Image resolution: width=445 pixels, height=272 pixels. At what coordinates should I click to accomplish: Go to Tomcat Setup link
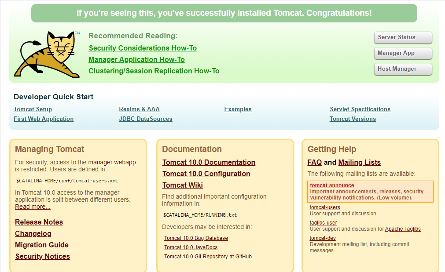click(x=33, y=109)
